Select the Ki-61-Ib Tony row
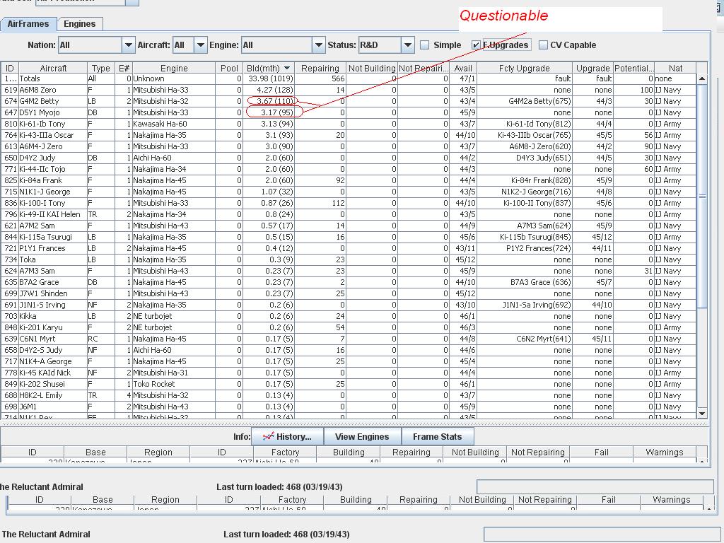Screen dimensions: 724x543 point(349,124)
